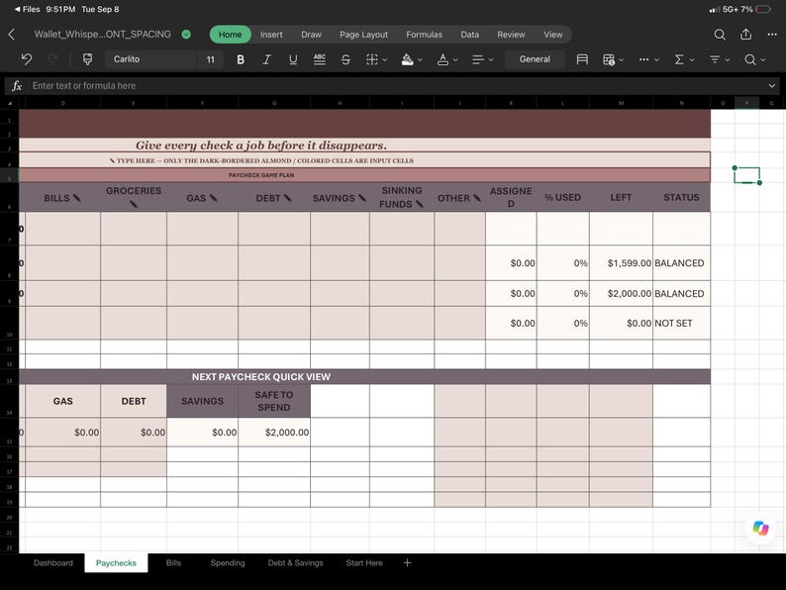Tap the battery indicator in status bar
Screen dimensions: 786x590
coord(763,9)
